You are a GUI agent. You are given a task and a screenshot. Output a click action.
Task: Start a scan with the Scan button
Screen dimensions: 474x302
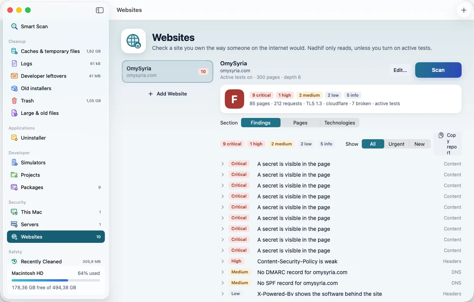click(438, 70)
